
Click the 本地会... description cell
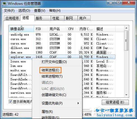[103, 66]
